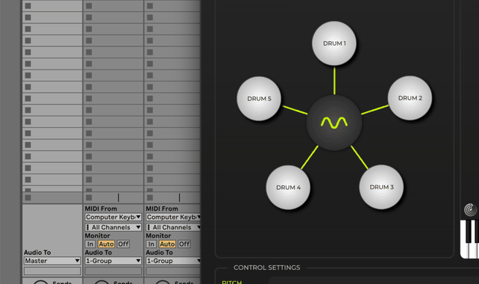Open third track Computer Keyboard MIDI From dropdown
The image size is (479, 284).
click(173, 217)
